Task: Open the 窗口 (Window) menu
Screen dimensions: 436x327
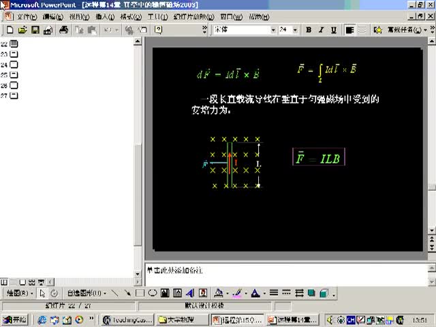Action: click(232, 17)
